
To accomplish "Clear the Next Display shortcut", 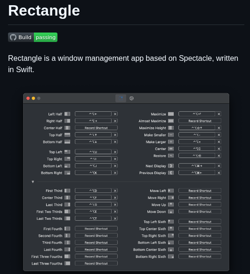I will [x=219, y=166].
